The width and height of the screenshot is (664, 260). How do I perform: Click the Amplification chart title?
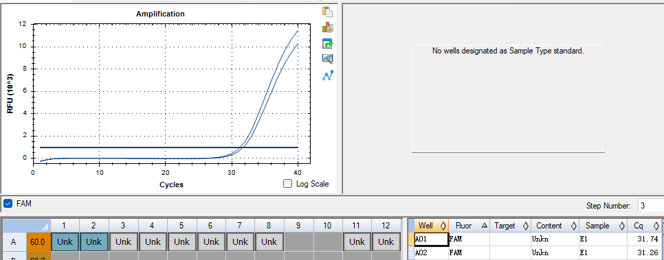160,14
